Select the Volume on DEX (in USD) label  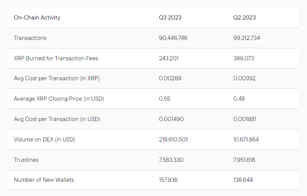(45, 140)
